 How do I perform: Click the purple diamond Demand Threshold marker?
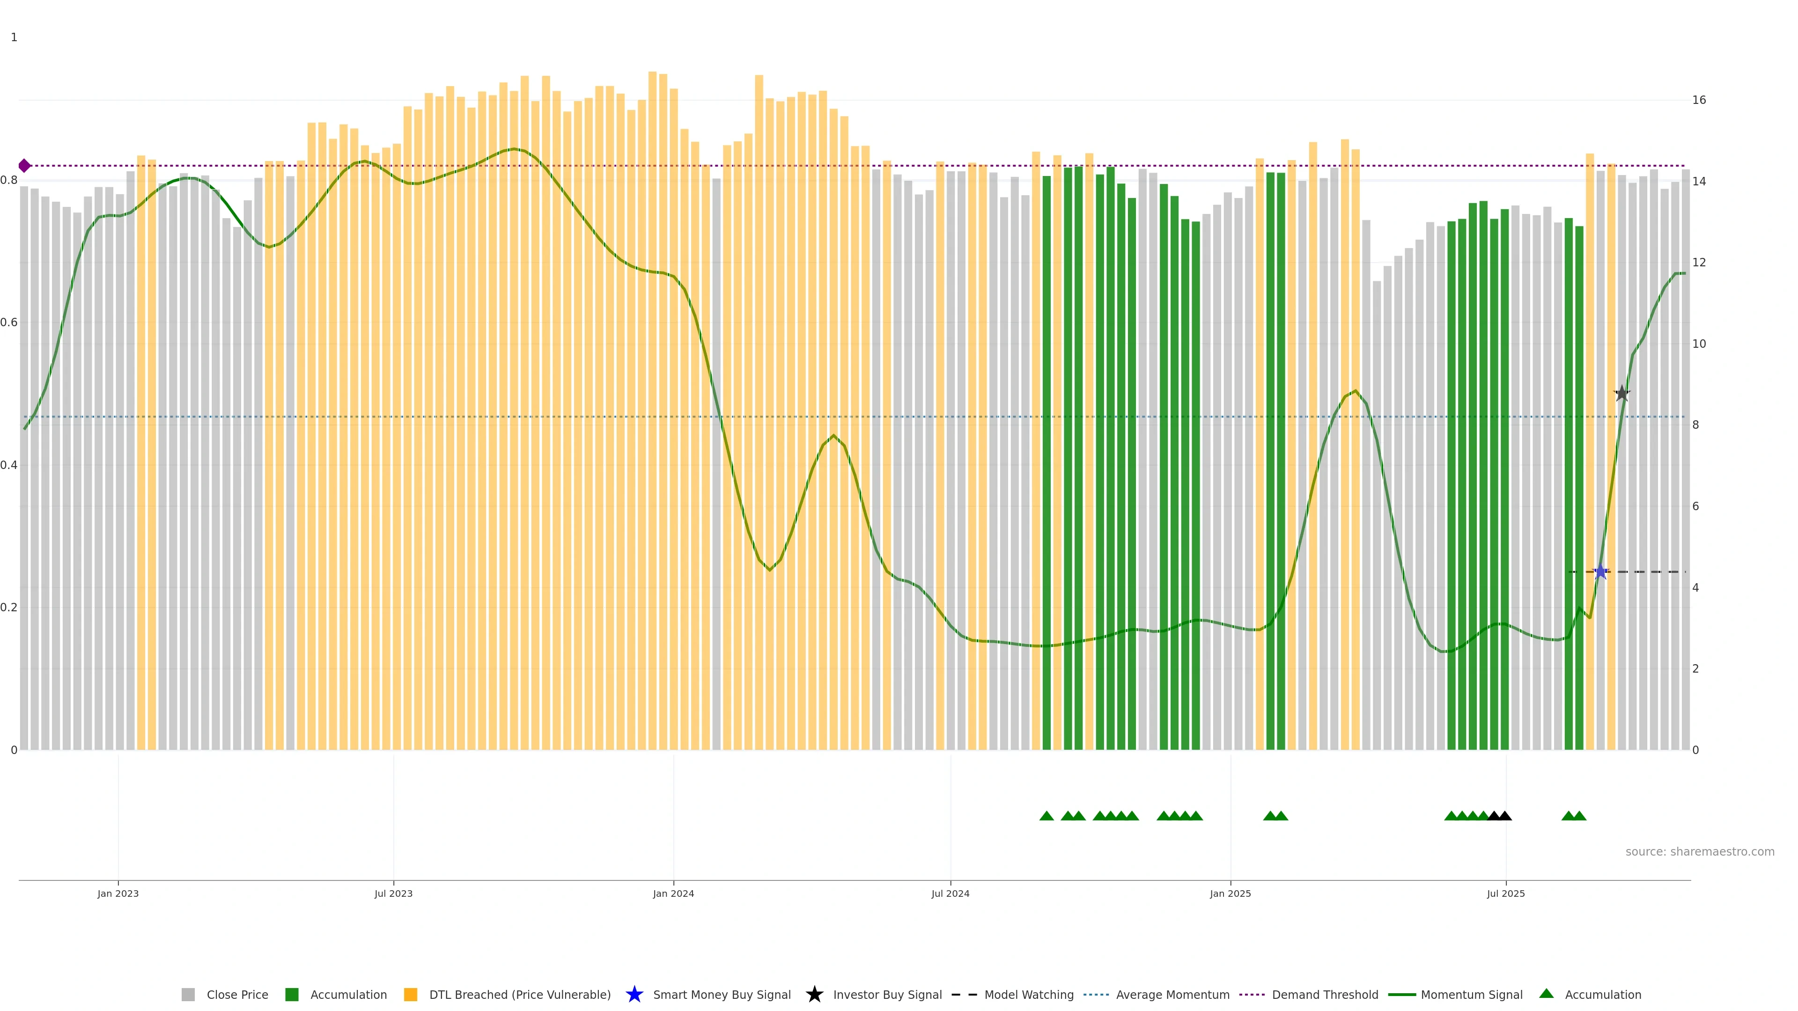(x=24, y=165)
